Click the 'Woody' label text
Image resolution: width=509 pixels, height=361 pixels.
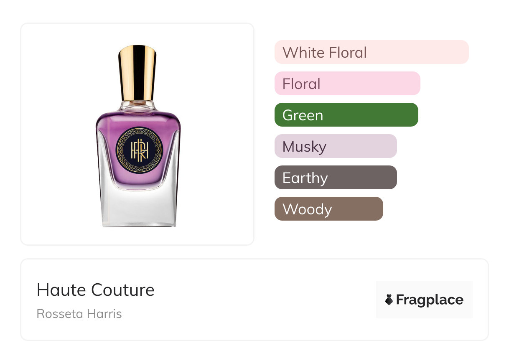pos(307,209)
